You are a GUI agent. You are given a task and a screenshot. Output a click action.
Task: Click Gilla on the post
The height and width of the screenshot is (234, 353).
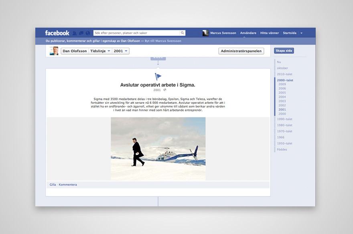click(x=53, y=185)
